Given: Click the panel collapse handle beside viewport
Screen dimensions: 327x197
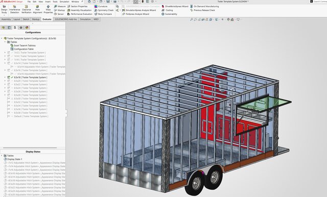Looking at the screenshot, I should [x=66, y=113].
